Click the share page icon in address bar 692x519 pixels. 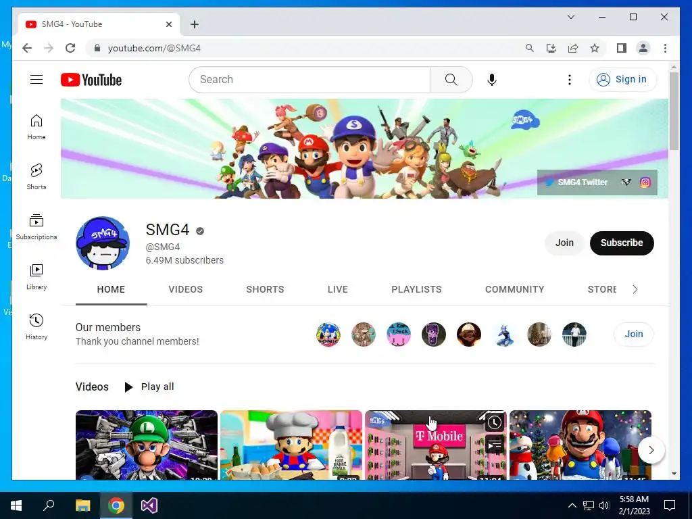tap(573, 48)
